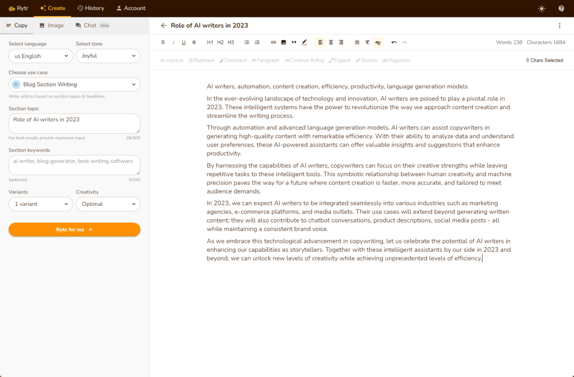
Task: Click the Characters 1684 counter
Action: click(546, 43)
